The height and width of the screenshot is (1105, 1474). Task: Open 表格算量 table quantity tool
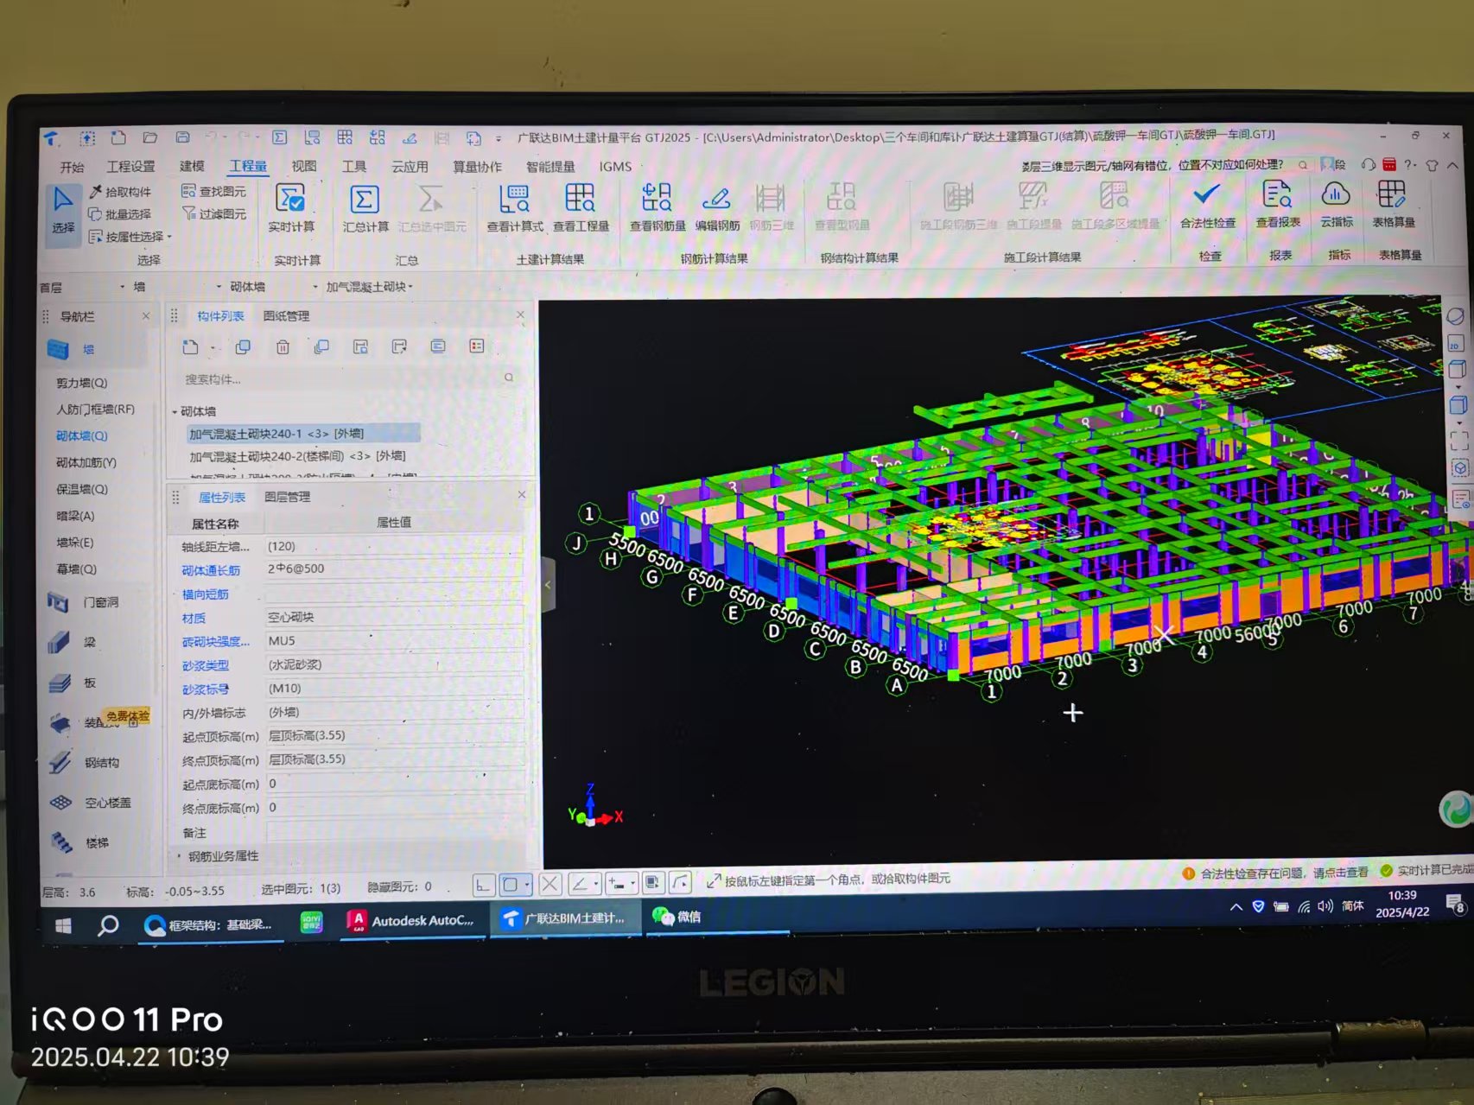pyautogui.click(x=1393, y=204)
